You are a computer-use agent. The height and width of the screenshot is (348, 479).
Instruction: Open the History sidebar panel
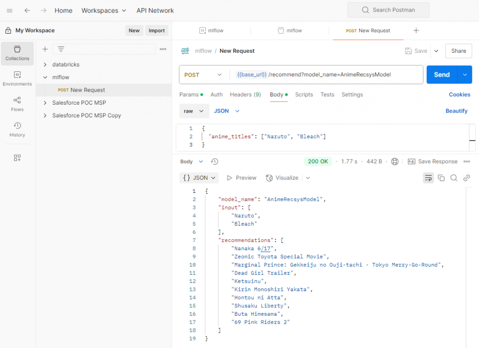[x=17, y=129]
